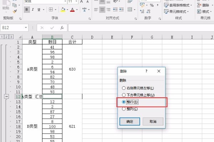The width and height of the screenshot is (214, 142).
Task: Collapse the A类型 group with minus button
Action: pyautogui.click(x=6, y=96)
